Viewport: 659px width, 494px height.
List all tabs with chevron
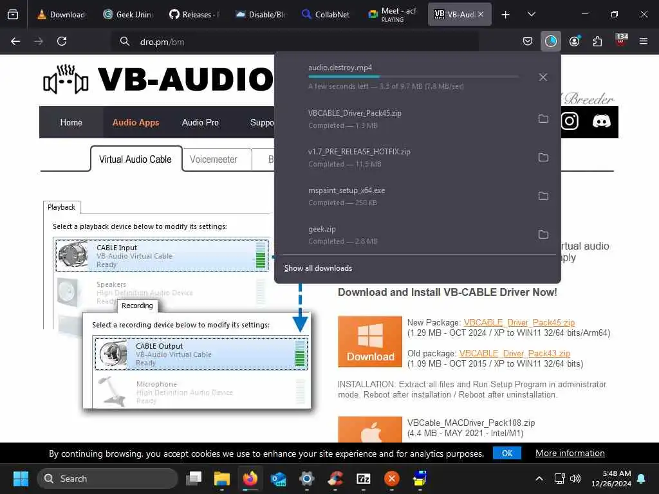click(531, 15)
